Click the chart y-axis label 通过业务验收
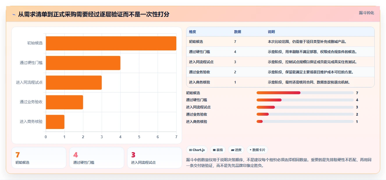 pos(31,102)
